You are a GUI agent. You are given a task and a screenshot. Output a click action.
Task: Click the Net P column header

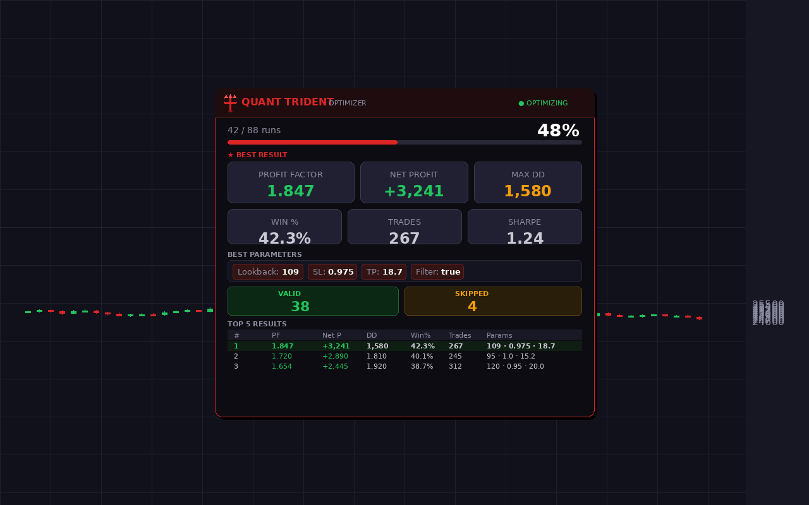[332, 336]
